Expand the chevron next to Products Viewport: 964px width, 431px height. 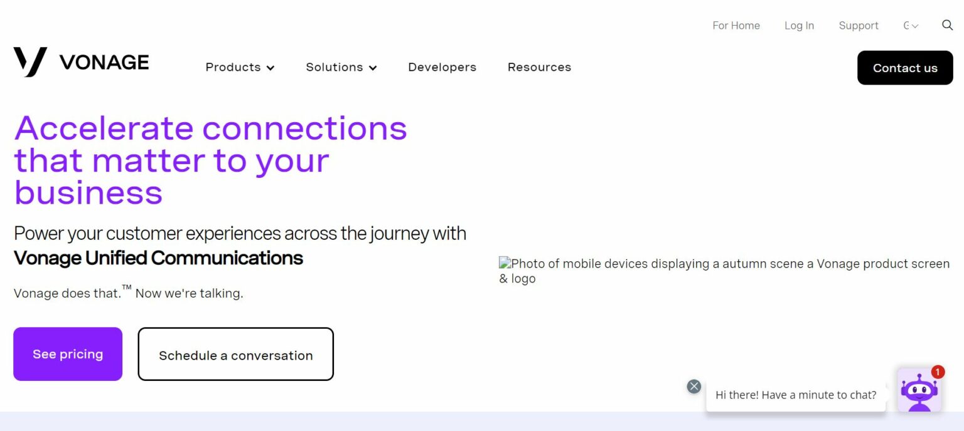270,68
